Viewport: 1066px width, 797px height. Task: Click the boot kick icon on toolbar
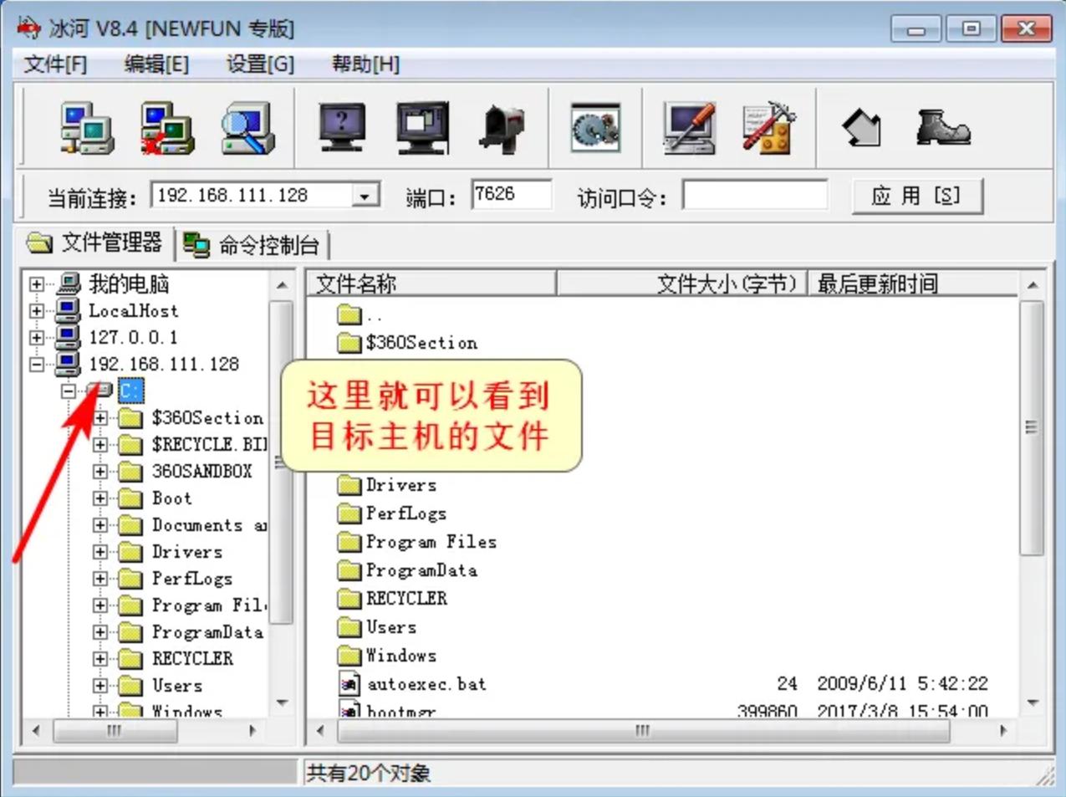point(944,127)
